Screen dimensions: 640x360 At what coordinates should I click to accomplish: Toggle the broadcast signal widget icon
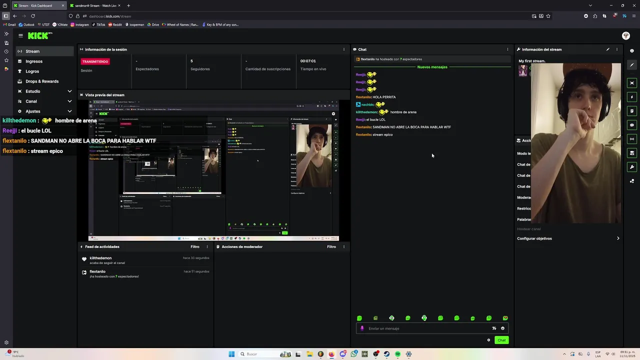point(632,139)
